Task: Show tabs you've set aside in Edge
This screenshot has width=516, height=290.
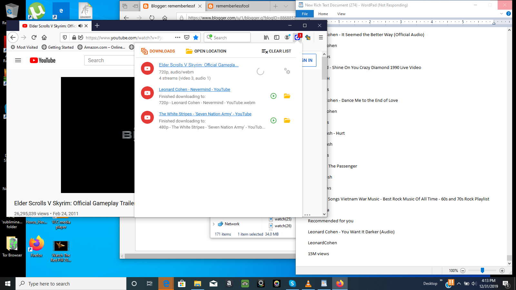Action: click(125, 6)
